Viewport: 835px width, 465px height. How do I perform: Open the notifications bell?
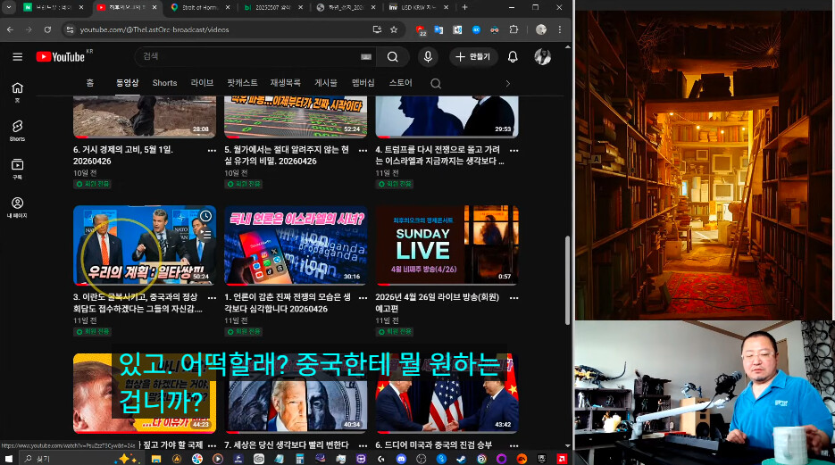tap(513, 57)
